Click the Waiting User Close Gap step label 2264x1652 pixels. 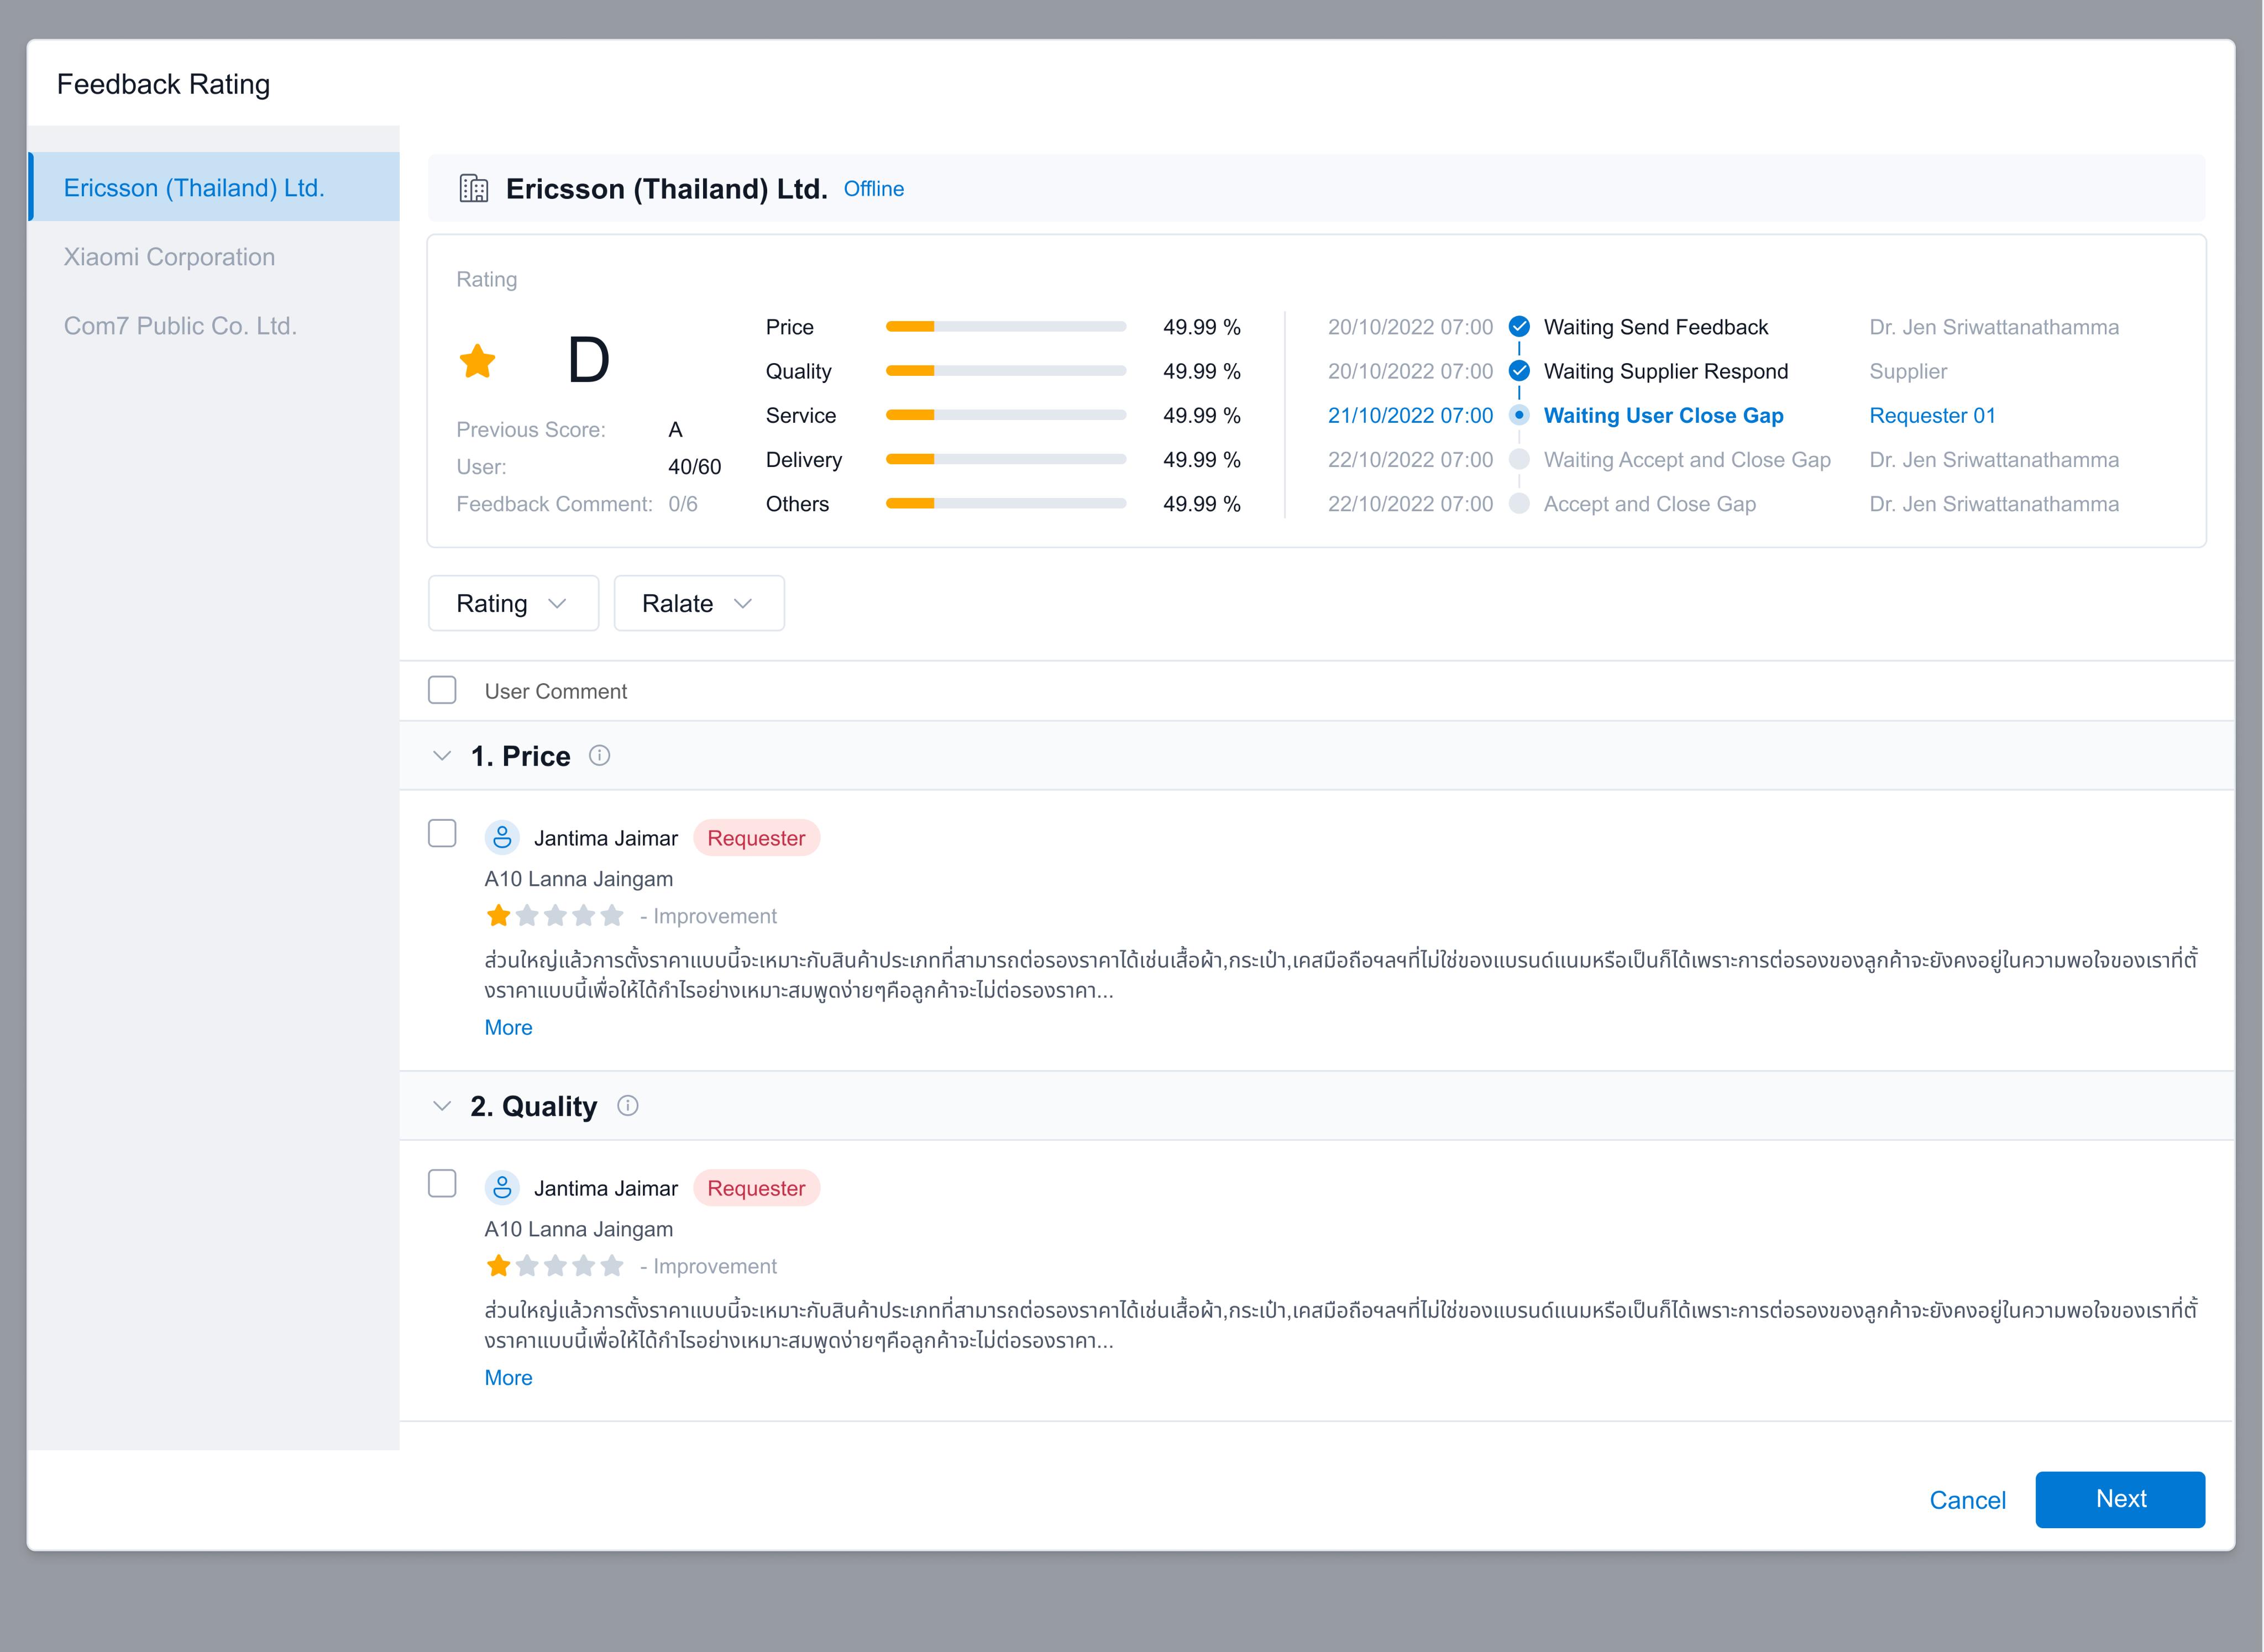[x=1663, y=415]
